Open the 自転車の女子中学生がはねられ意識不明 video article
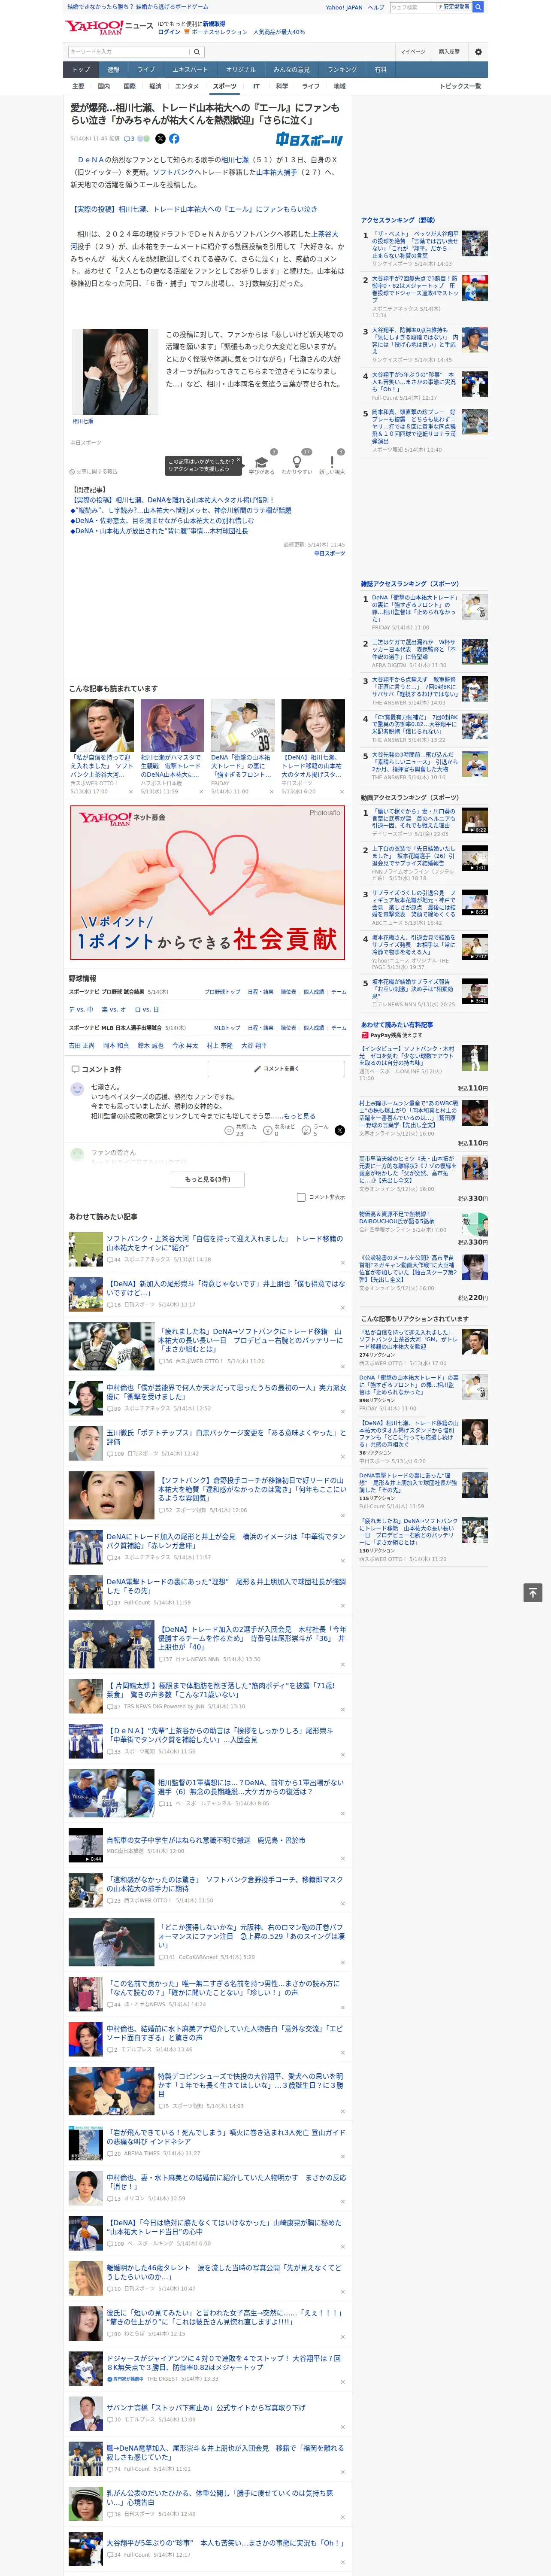The height and width of the screenshot is (2576, 551). click(205, 1840)
